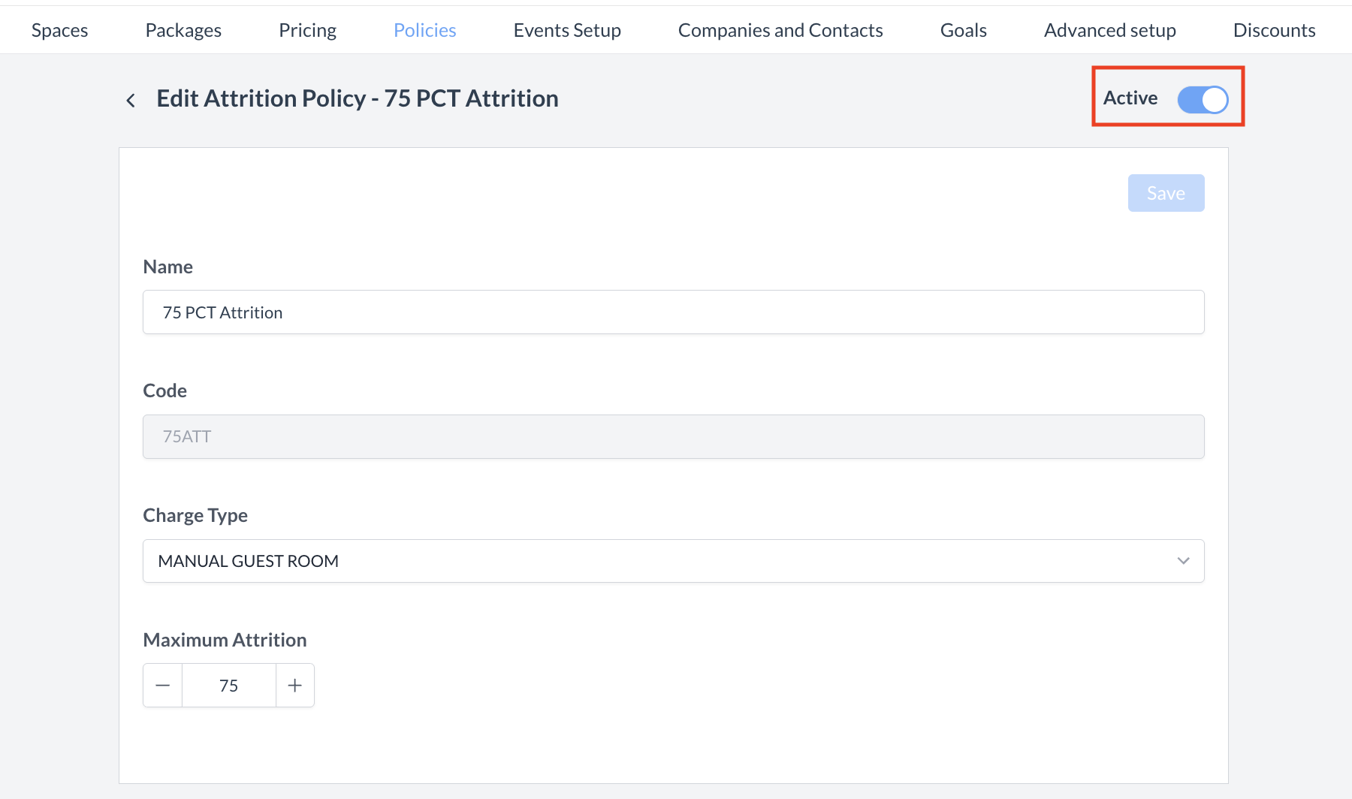Viewport: 1352px width, 799px height.
Task: Click the Save button
Action: click(x=1166, y=192)
